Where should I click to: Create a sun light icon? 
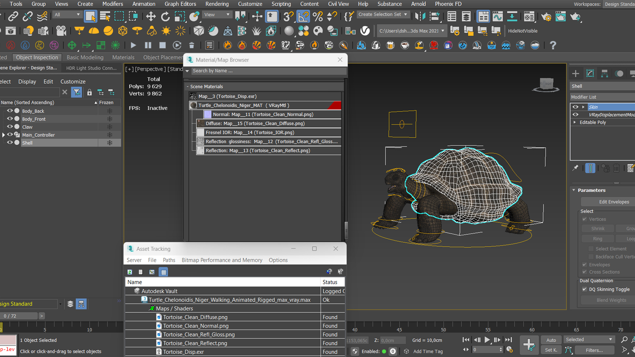[166, 31]
